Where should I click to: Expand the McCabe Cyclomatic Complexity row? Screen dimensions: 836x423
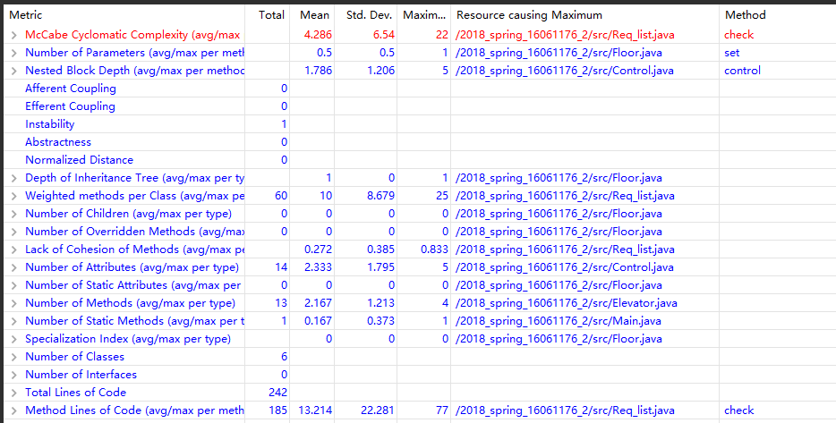(13, 35)
